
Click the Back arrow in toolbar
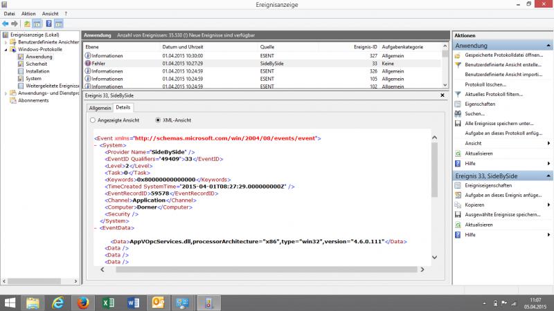(x=6, y=23)
